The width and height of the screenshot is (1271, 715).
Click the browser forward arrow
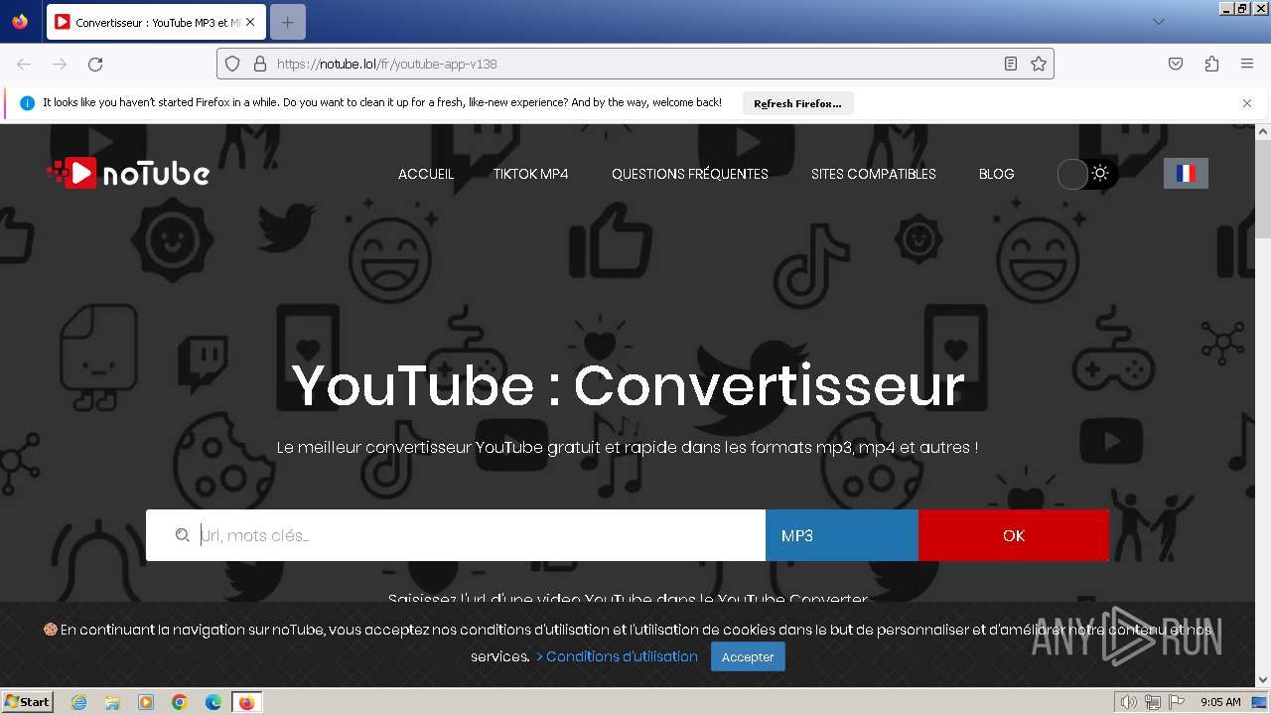60,64
